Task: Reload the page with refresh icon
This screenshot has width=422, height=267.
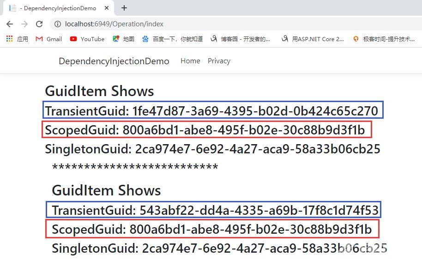Action: 39,24
